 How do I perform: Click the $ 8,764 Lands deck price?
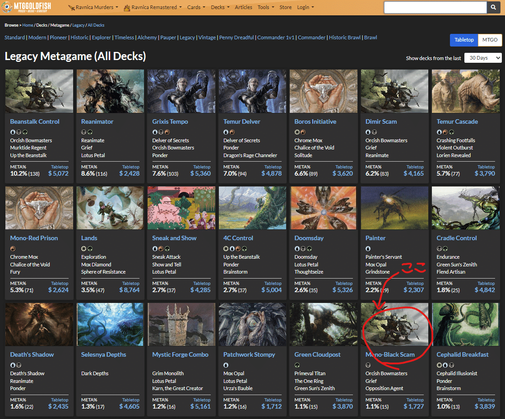[x=129, y=290]
